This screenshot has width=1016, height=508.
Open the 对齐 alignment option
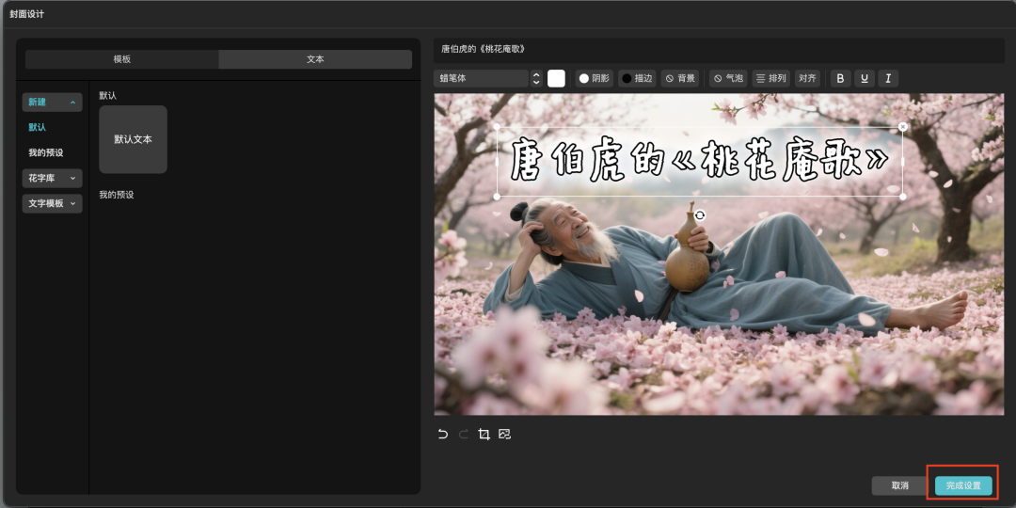[807, 78]
